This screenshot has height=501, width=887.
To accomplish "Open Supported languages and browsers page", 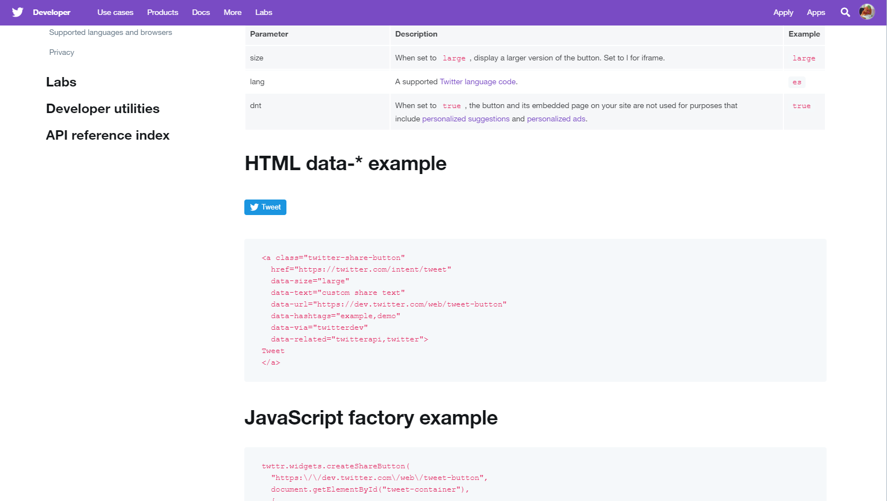I will pyautogui.click(x=111, y=32).
